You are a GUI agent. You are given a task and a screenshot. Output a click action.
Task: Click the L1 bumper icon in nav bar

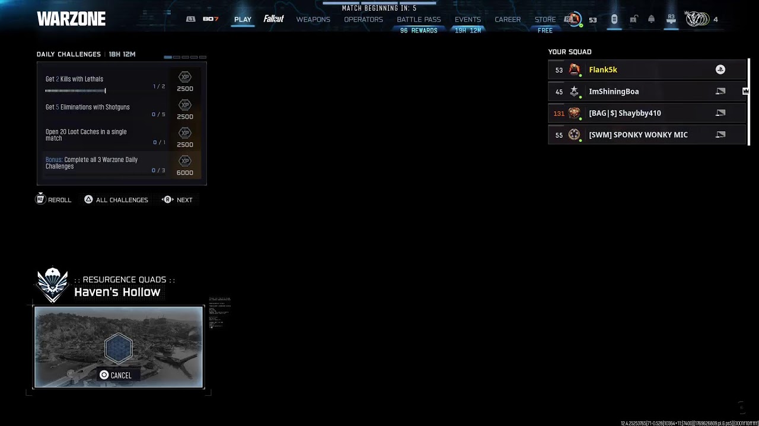click(x=190, y=19)
